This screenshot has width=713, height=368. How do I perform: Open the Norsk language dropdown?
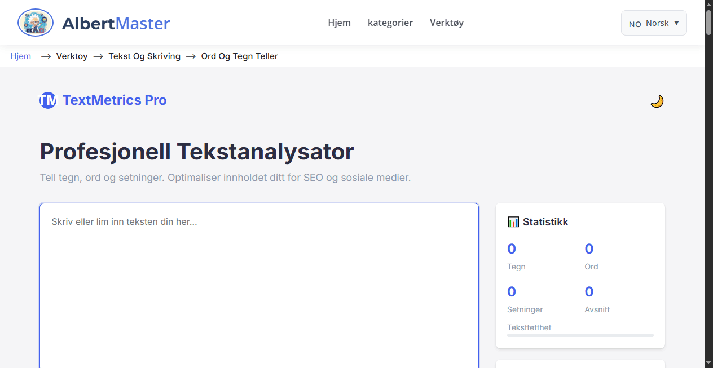(x=653, y=23)
